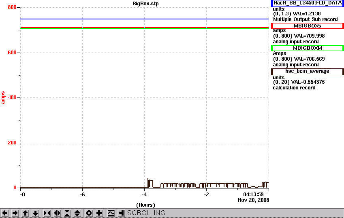
Task: Click the 600 y-axis tick label
Action: click(x=12, y=53)
